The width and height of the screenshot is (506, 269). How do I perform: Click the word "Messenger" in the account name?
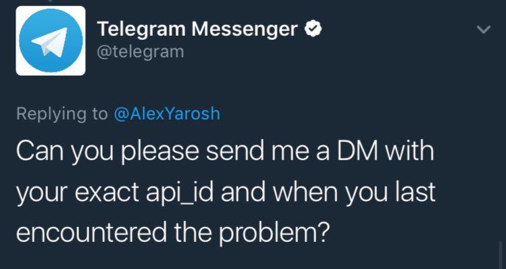click(x=245, y=30)
